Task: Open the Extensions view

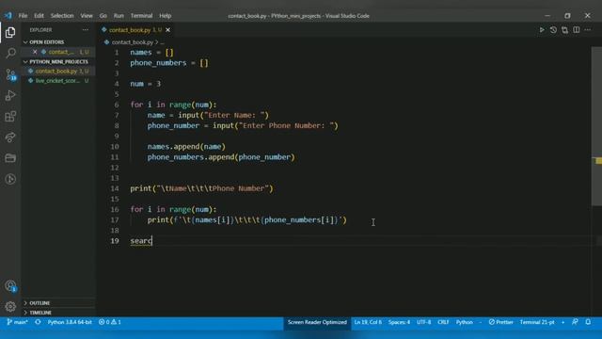Action: click(x=10, y=116)
